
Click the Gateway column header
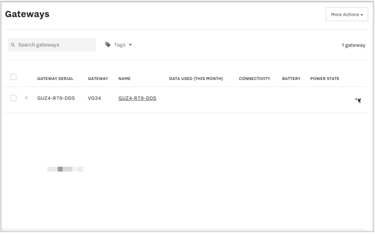click(x=98, y=78)
